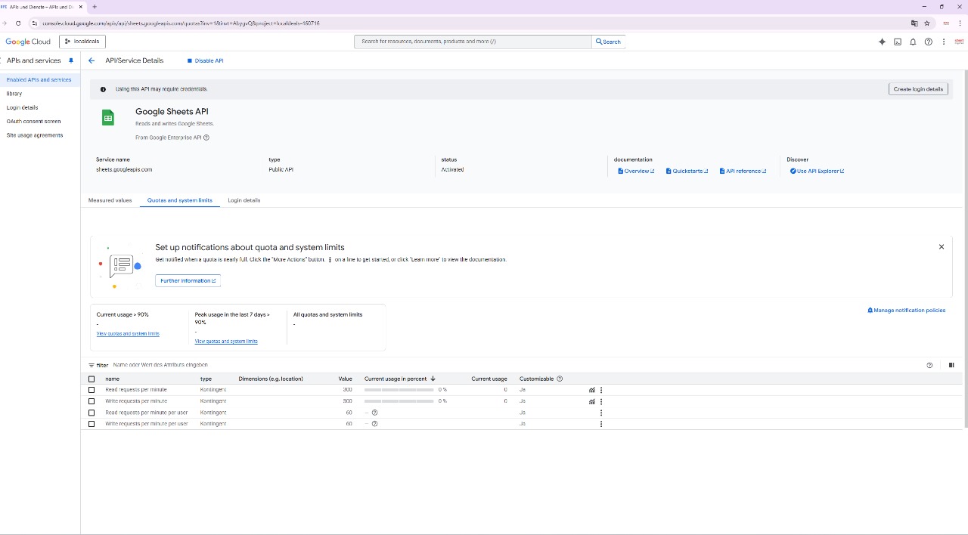
Task: Click the help icon in Read requests per minute per user row
Action: (374, 413)
